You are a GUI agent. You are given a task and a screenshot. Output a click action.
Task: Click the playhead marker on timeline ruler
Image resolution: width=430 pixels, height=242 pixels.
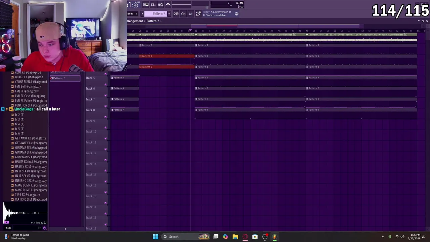190,31
